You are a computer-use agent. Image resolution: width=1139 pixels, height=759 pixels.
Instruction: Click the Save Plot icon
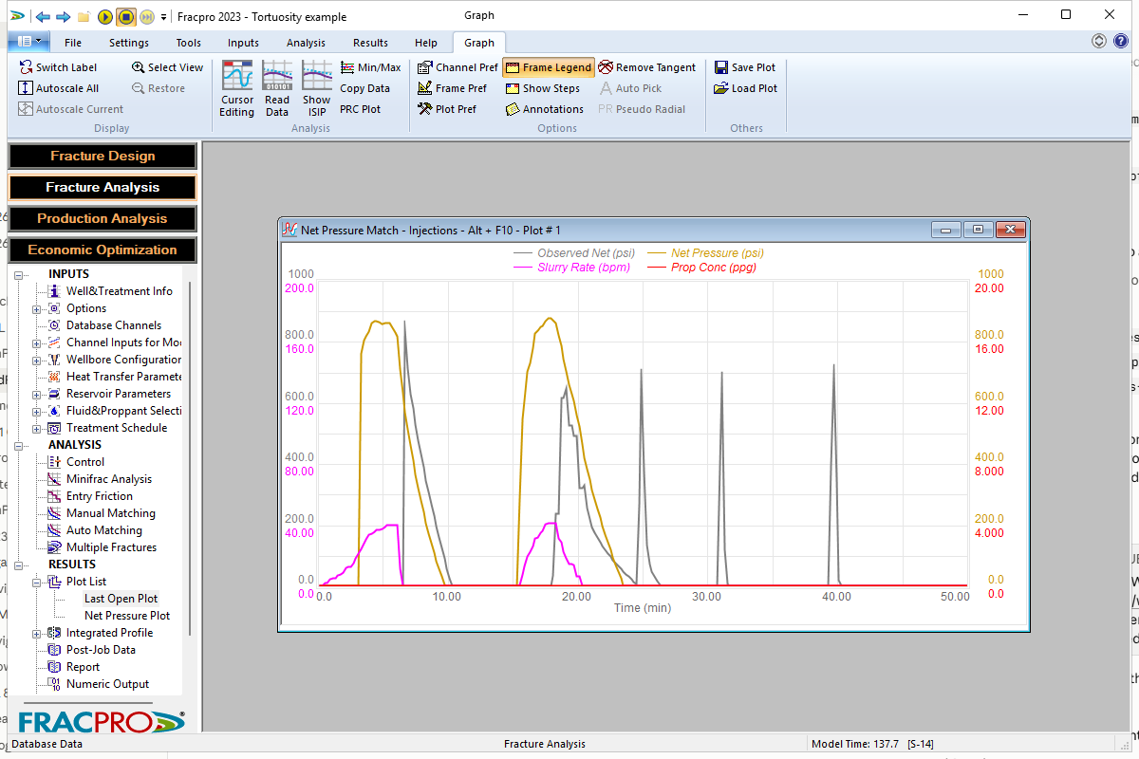point(721,67)
